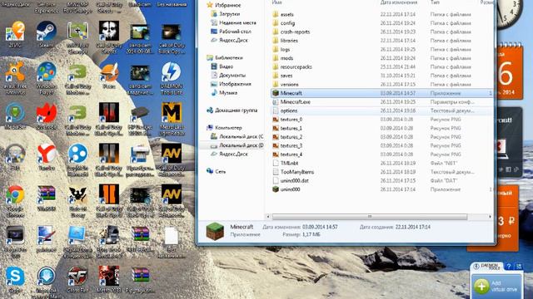This screenshot has width=533, height=299.
Task: Click the Explorer horizontal scrollbar thumb
Action: click(x=370, y=216)
